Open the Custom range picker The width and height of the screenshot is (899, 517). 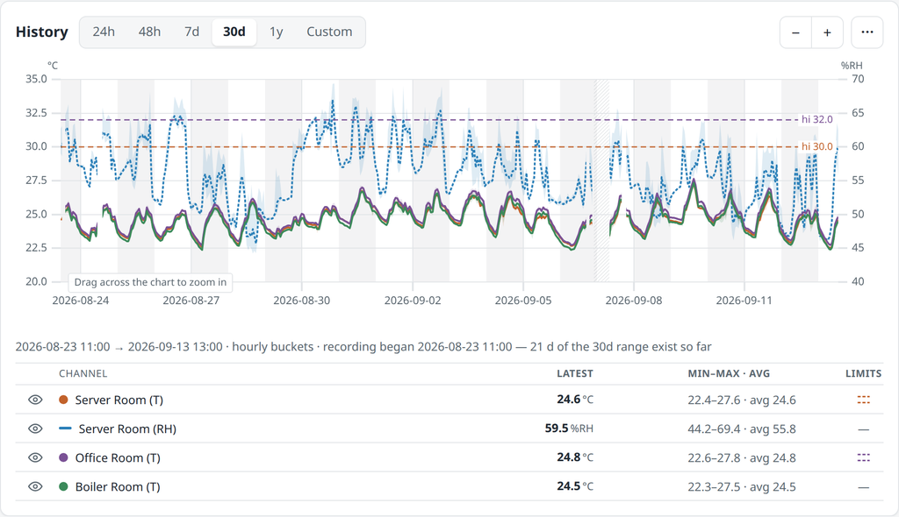tap(329, 32)
